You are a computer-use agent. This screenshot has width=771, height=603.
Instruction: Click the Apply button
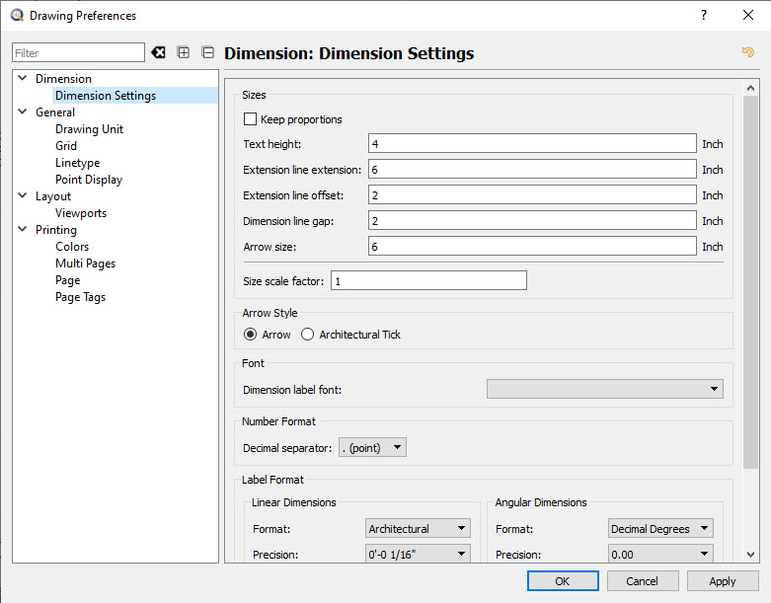click(723, 581)
